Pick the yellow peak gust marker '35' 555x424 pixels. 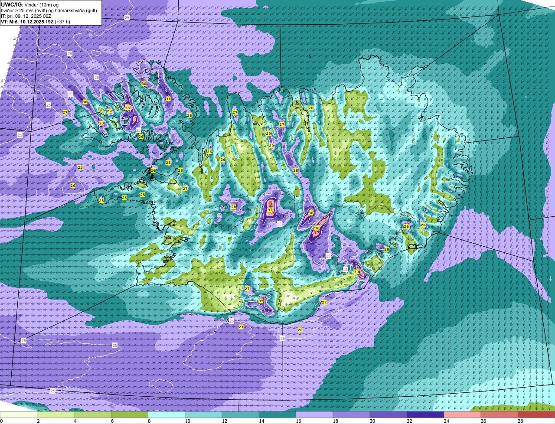point(261,300)
